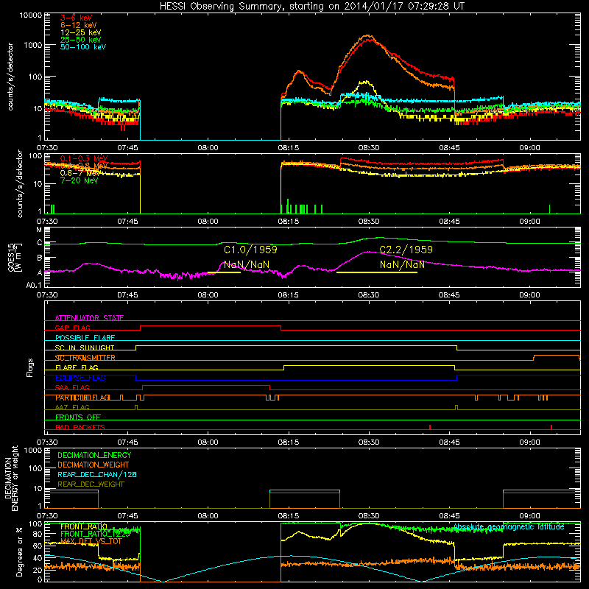Select the 3-6 keV legend label
This screenshot has height=589, width=589.
(x=77, y=18)
